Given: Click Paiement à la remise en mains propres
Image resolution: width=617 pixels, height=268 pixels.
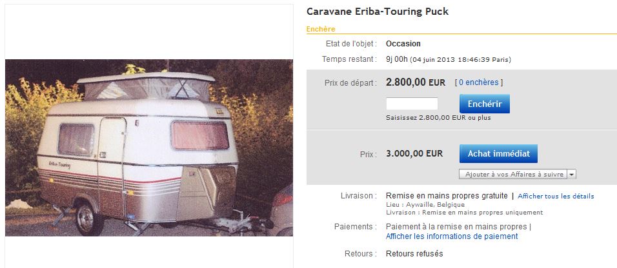Looking at the screenshot, I should (456, 227).
